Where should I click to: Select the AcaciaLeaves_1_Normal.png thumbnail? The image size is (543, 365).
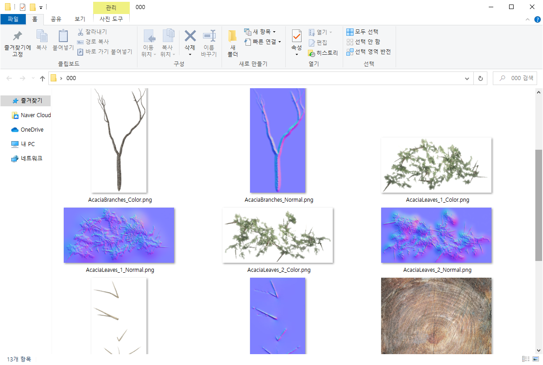pos(119,235)
